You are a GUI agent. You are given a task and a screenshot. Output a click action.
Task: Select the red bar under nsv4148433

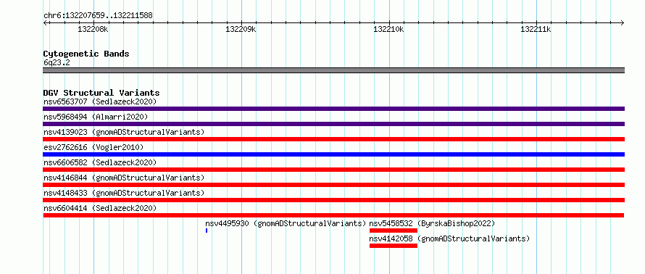(x=333, y=200)
